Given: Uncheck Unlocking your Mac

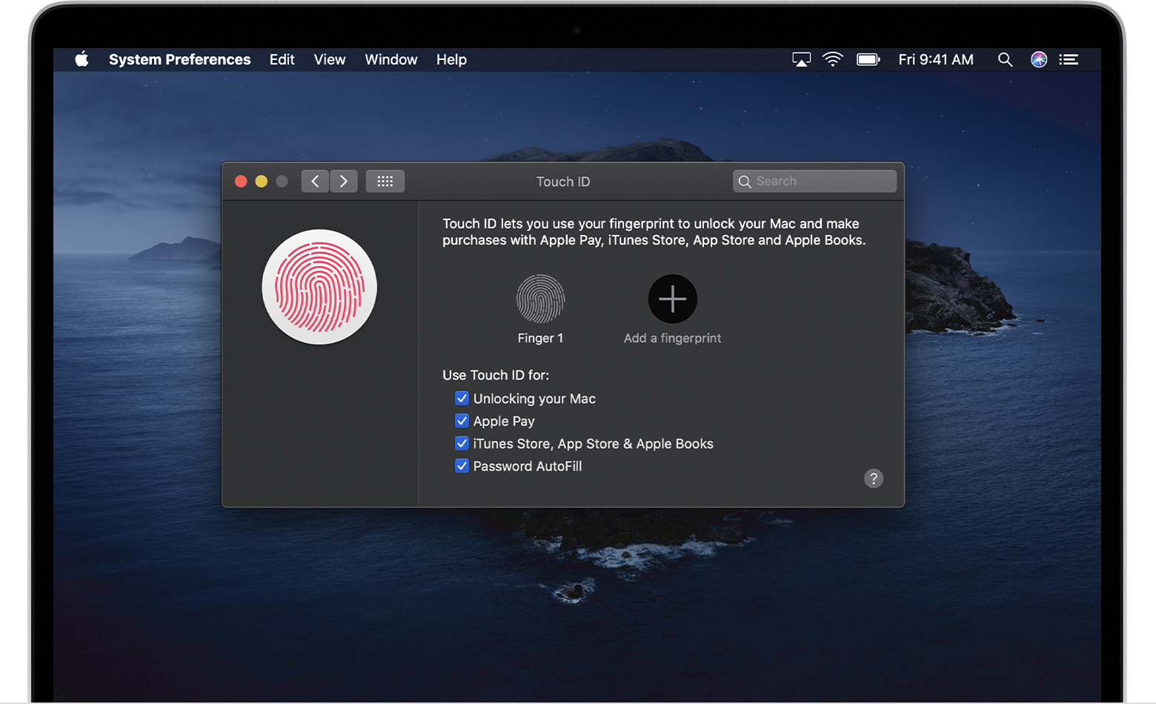Looking at the screenshot, I should (462, 399).
